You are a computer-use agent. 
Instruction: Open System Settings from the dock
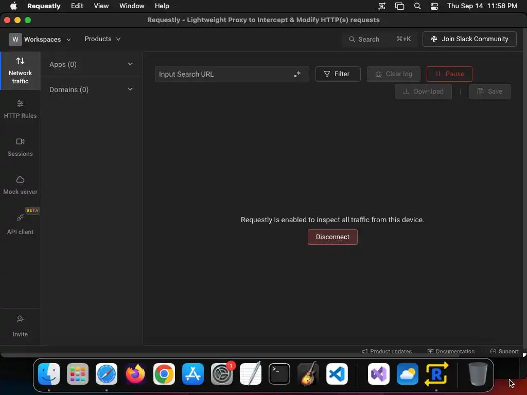click(222, 374)
